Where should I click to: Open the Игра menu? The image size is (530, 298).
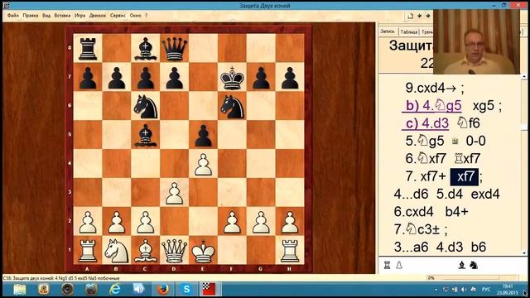click(x=79, y=16)
